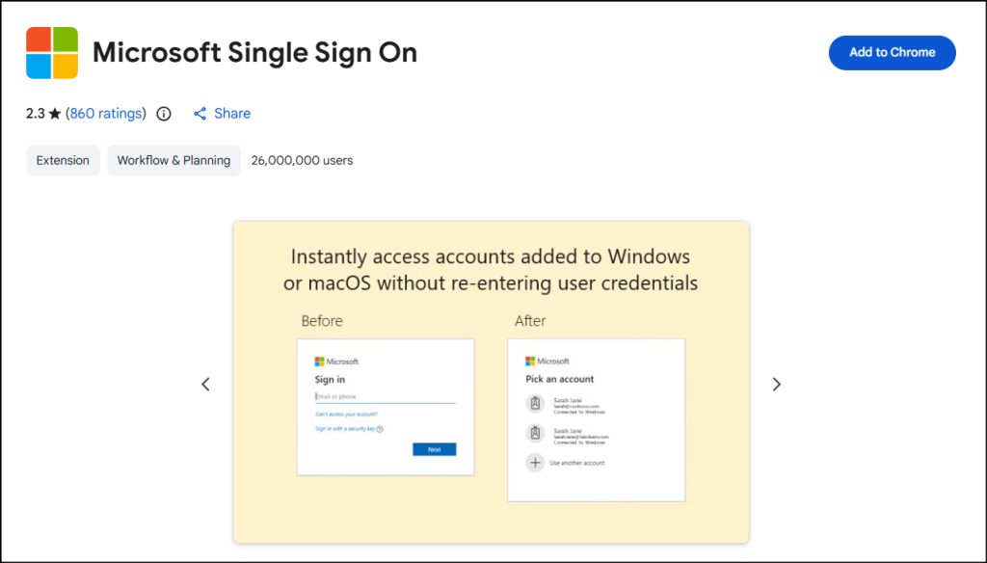Screen dimensions: 987x563
Task: Click the plus icon beside Use another account
Action: (x=536, y=463)
